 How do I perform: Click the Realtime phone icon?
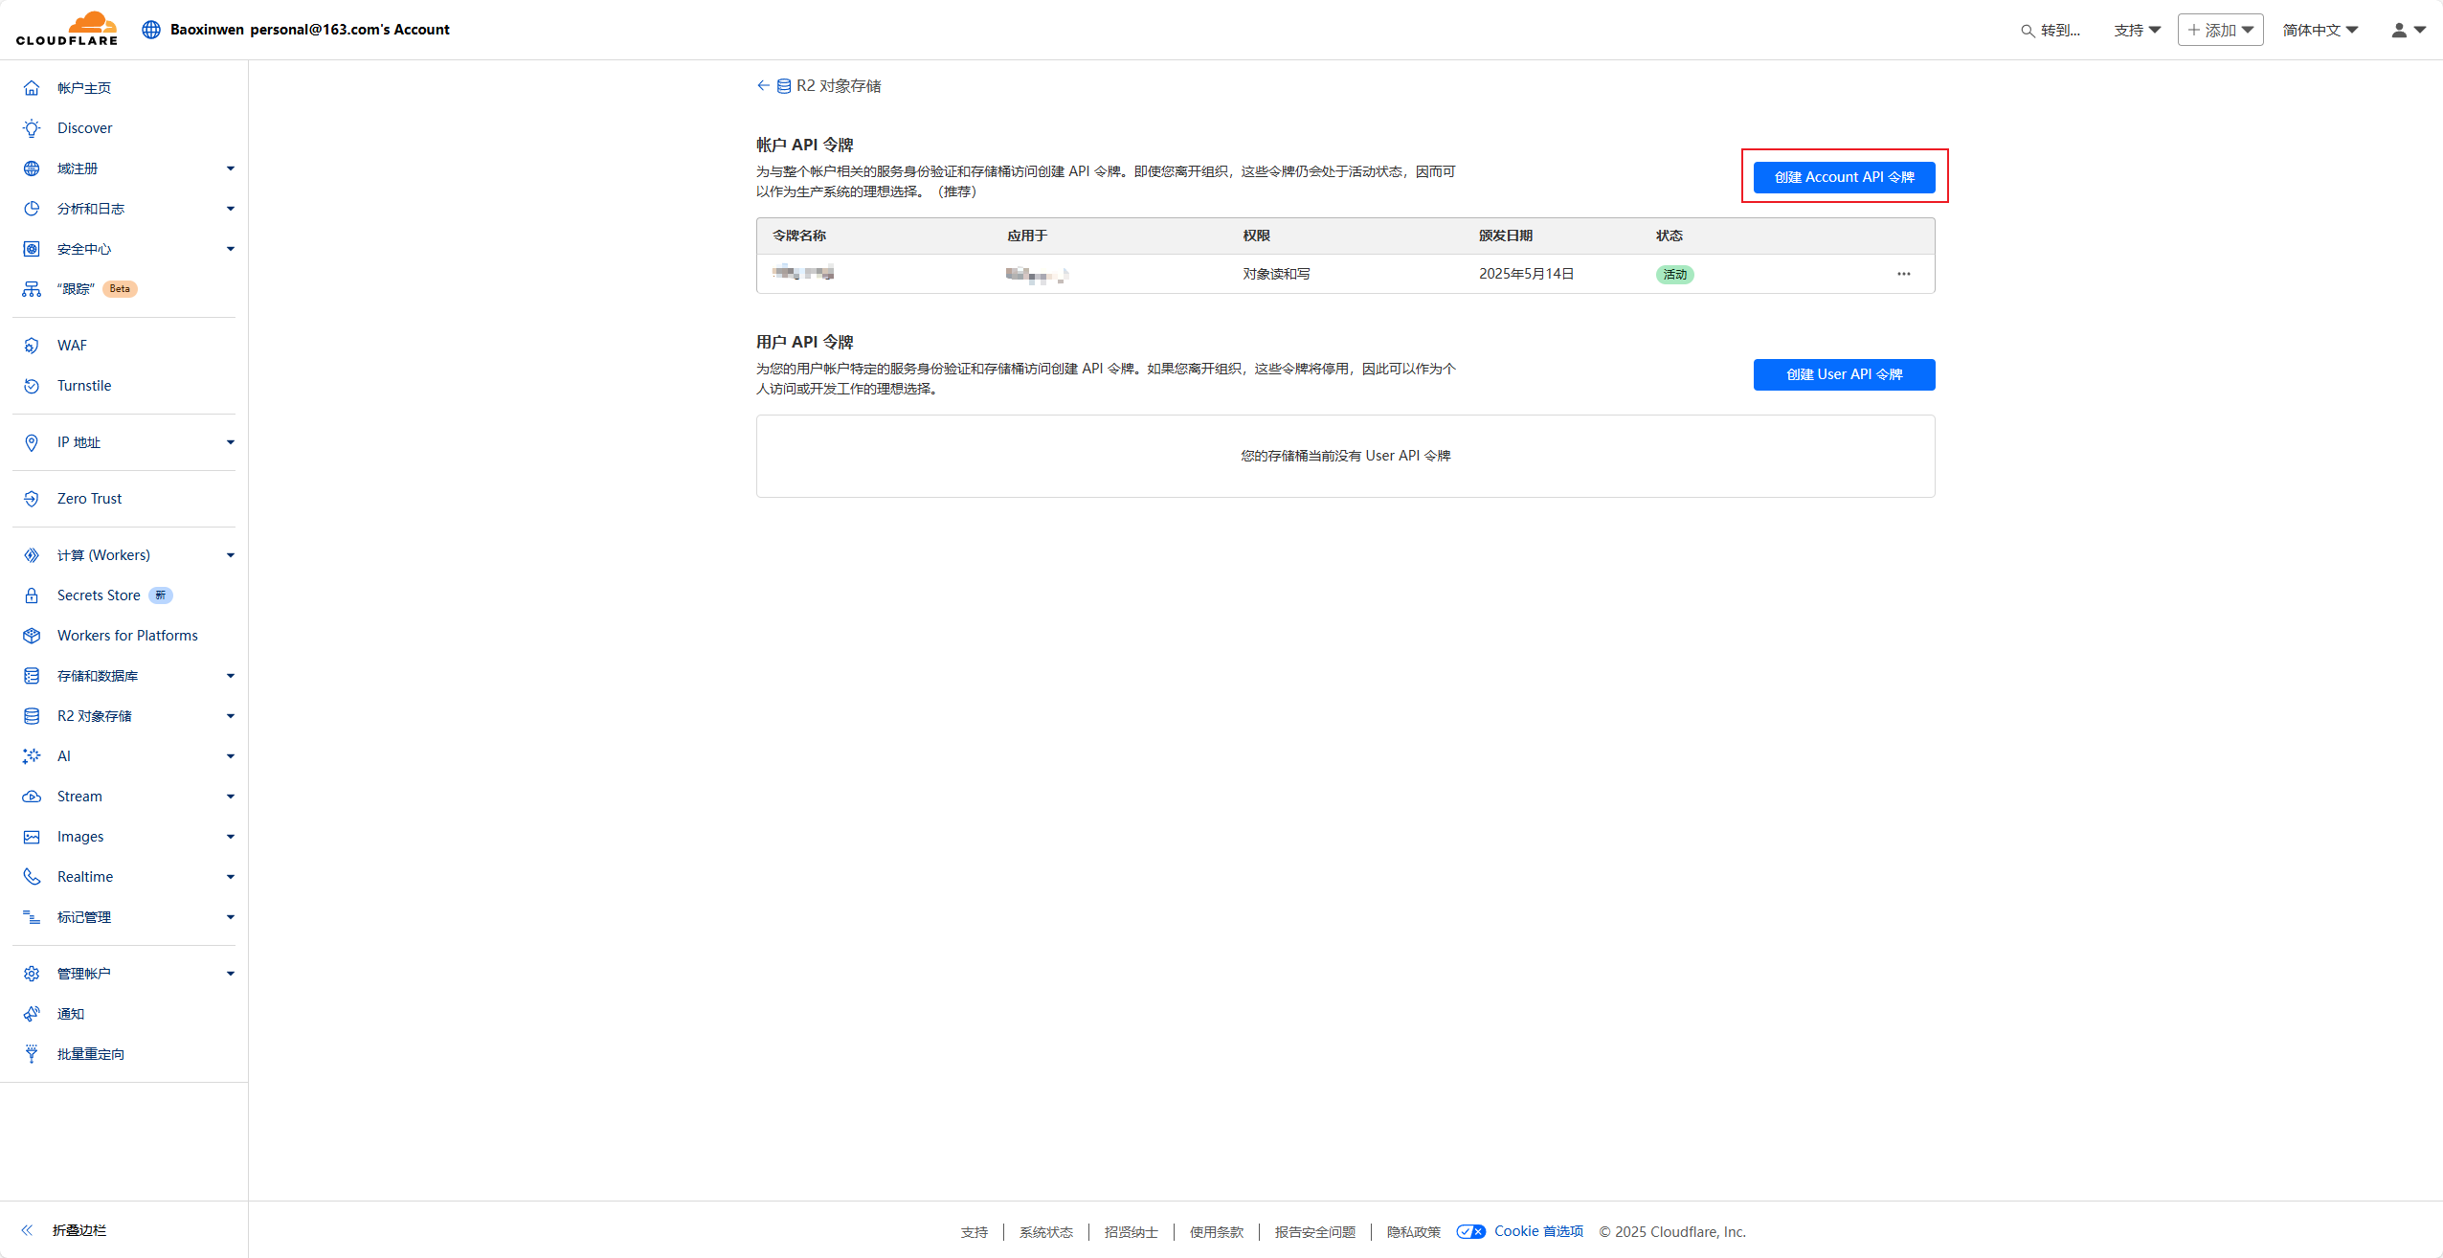(32, 877)
